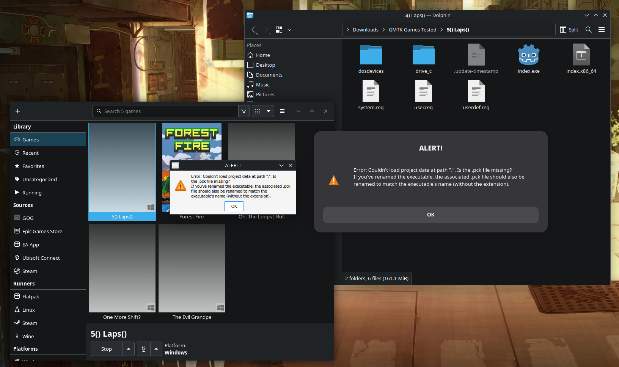Select the Epic Games Store source

[48, 231]
